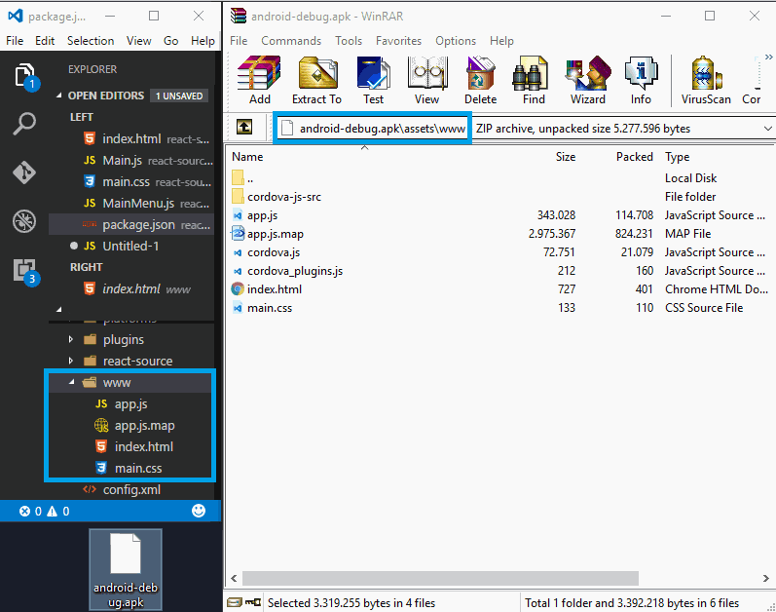The height and width of the screenshot is (612, 776).
Task: Open WinRAR File menu
Action: click(x=239, y=41)
